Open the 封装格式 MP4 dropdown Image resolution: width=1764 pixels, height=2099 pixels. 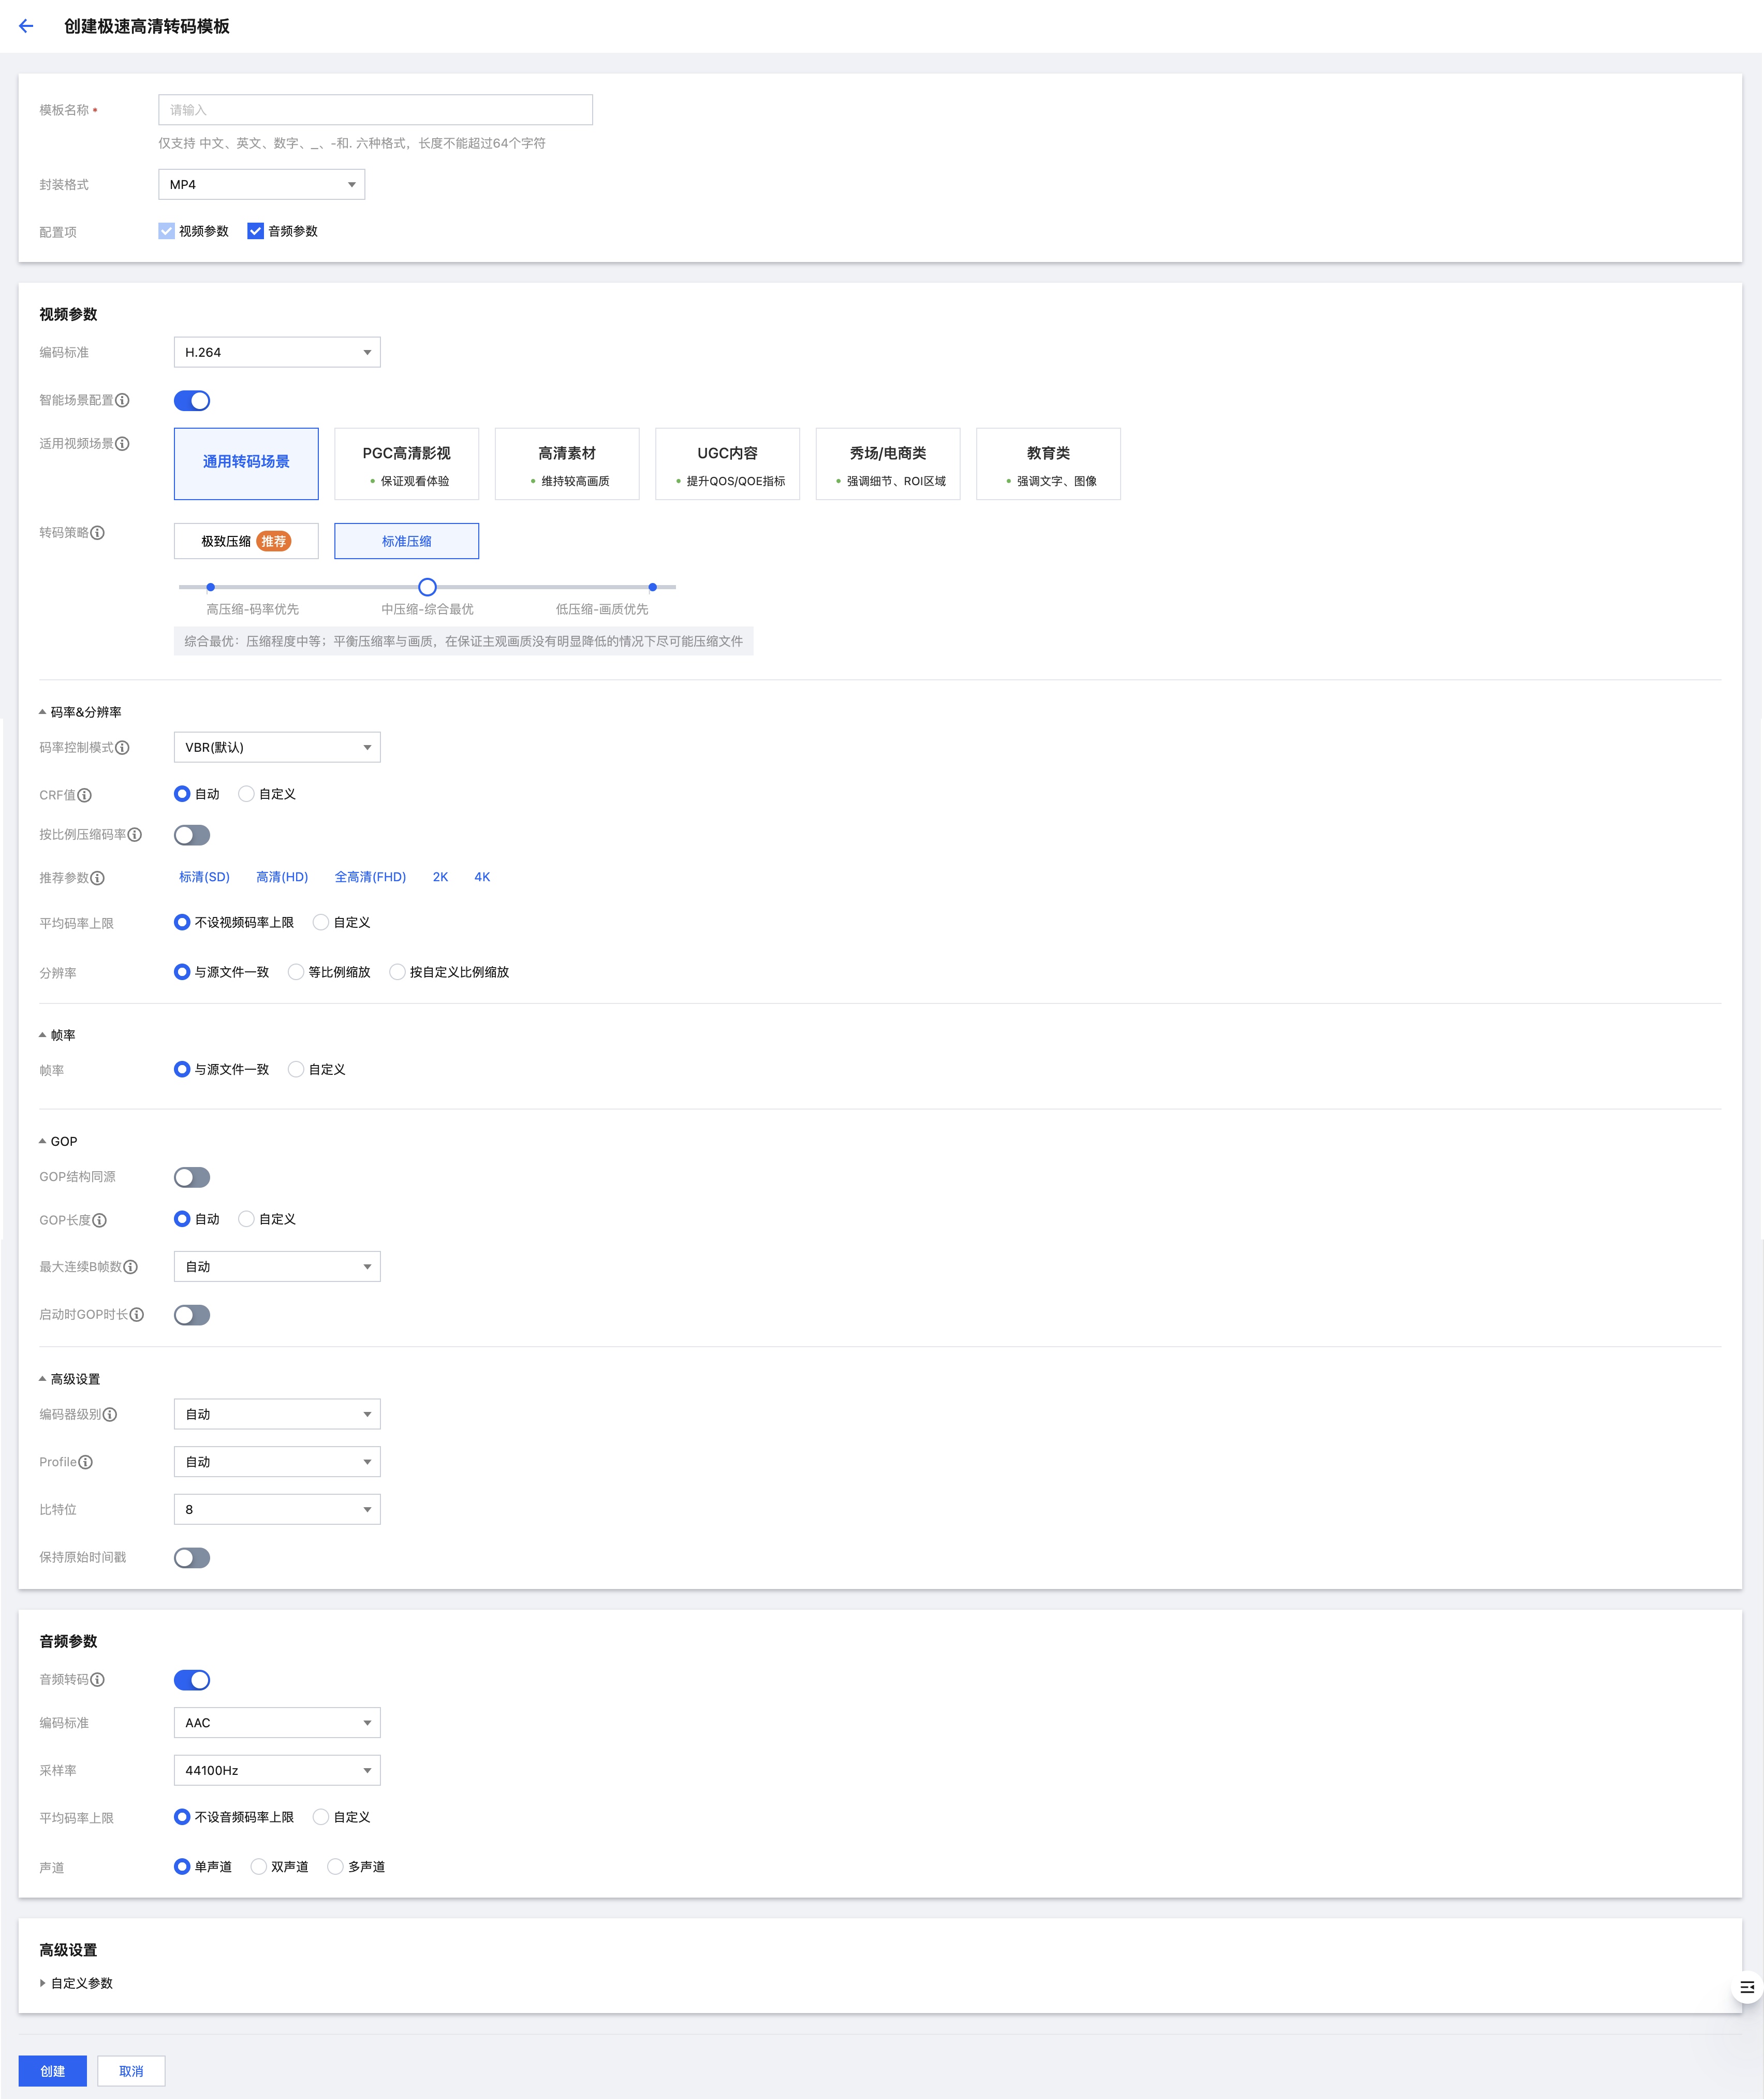(x=261, y=184)
